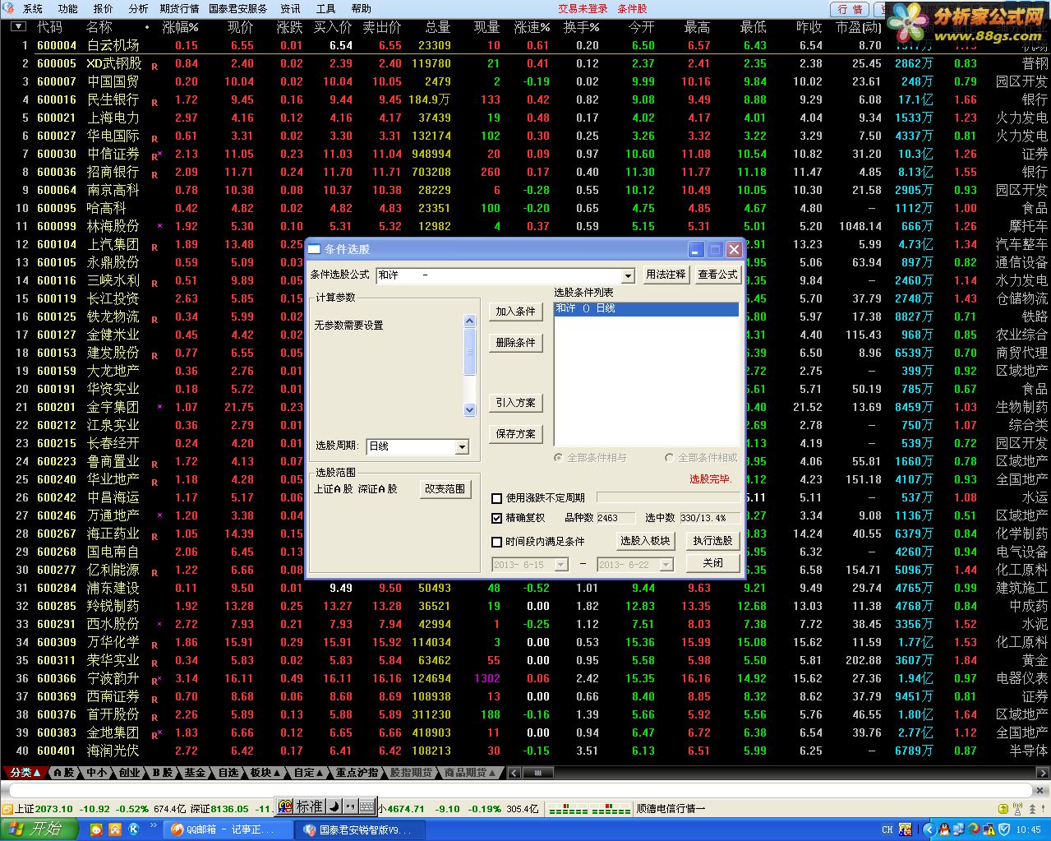The width and height of the screenshot is (1051, 841).
Task: Switch to the 创业 tab
Action: 130,773
